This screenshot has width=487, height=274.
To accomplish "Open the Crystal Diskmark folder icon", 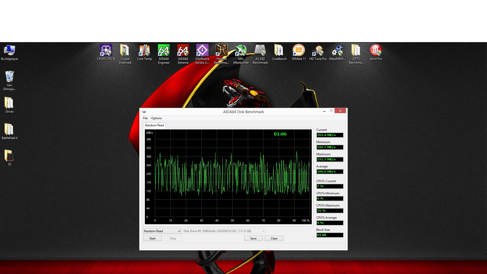I will click(125, 54).
